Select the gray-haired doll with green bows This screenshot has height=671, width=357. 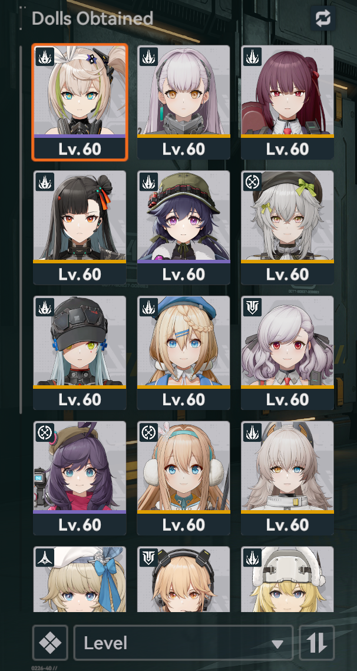tap(287, 227)
